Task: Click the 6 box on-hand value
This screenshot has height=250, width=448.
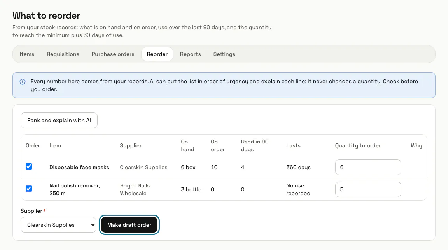Action: (x=188, y=168)
